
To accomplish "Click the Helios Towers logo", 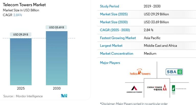I will (140, 72).
